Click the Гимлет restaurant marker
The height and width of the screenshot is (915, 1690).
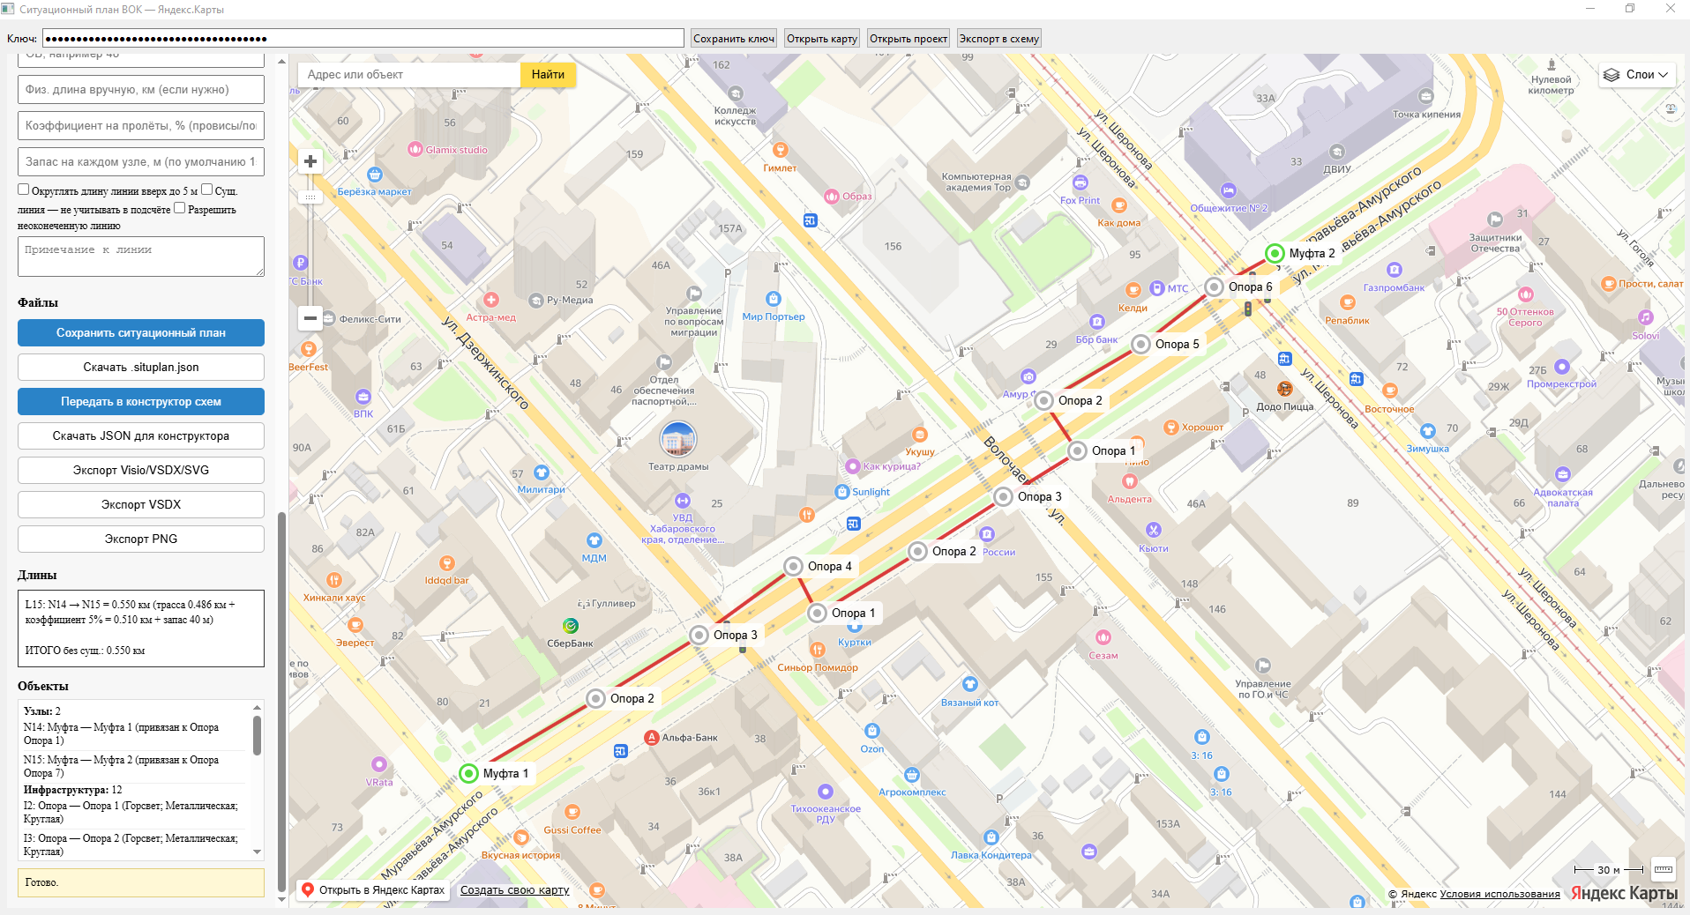coord(780,150)
